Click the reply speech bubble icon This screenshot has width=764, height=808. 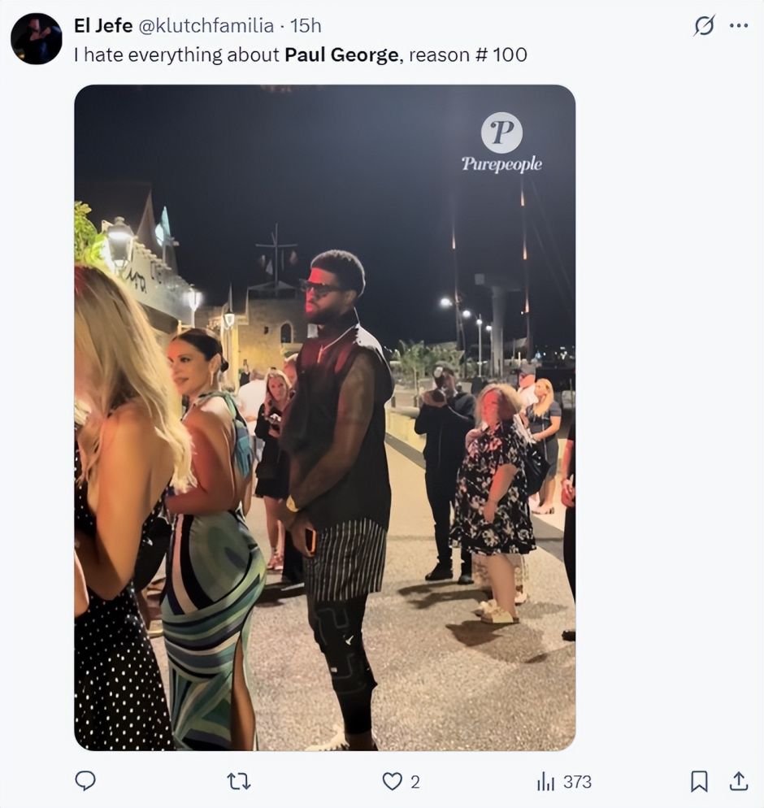[85, 781]
